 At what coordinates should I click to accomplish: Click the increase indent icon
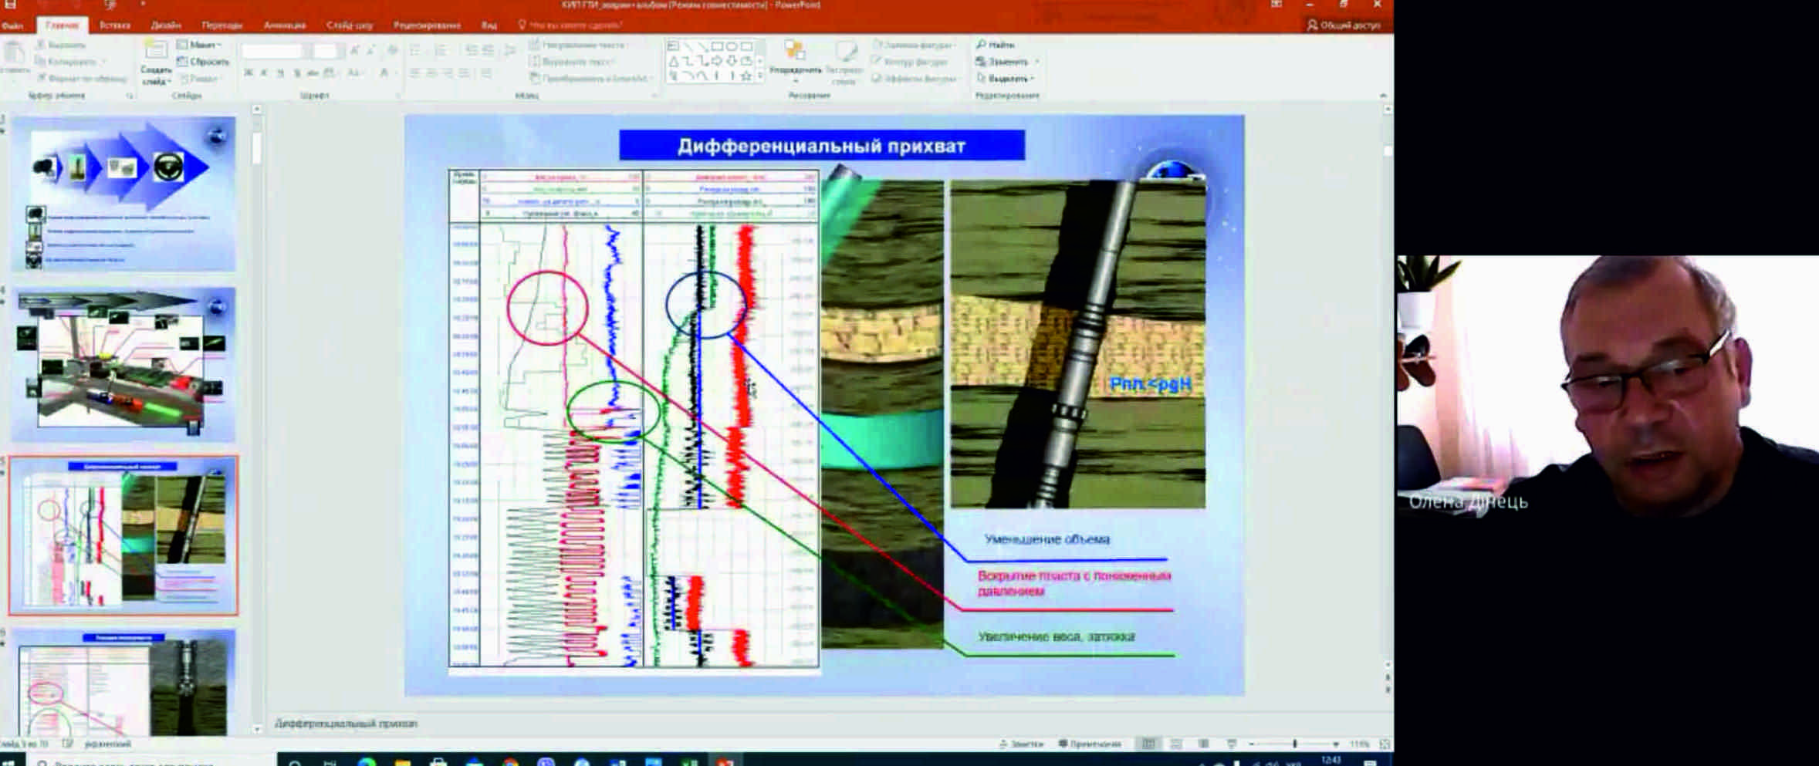[x=489, y=51]
